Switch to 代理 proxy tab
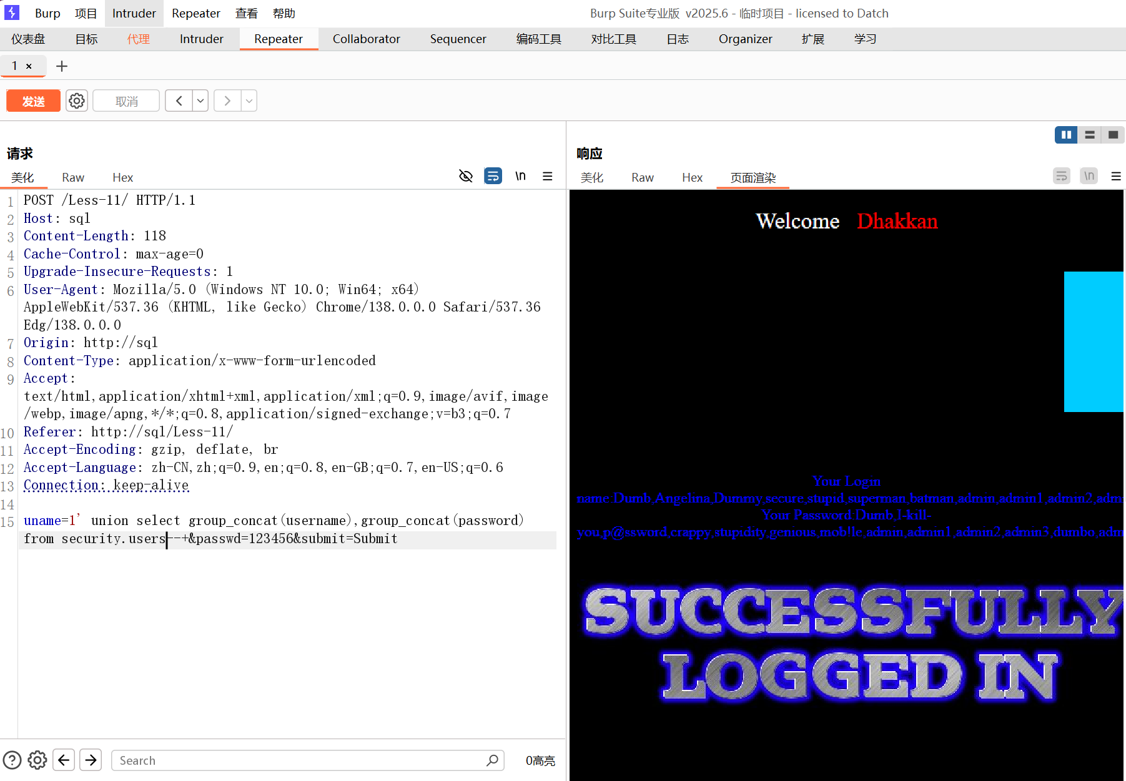The image size is (1126, 781). click(x=138, y=39)
